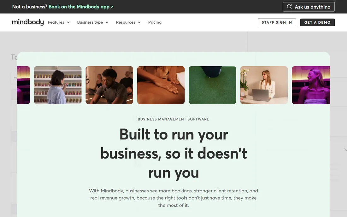The image size is (347, 217).
Task: Click the external arrow icon after Mindbody app
Action: [x=112, y=7]
